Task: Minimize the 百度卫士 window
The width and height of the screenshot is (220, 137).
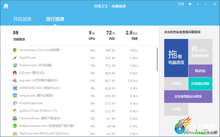Action: tap(206, 4)
